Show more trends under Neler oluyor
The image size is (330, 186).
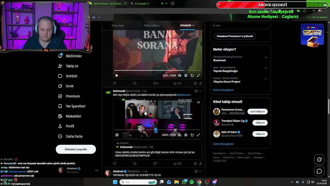tap(223, 90)
